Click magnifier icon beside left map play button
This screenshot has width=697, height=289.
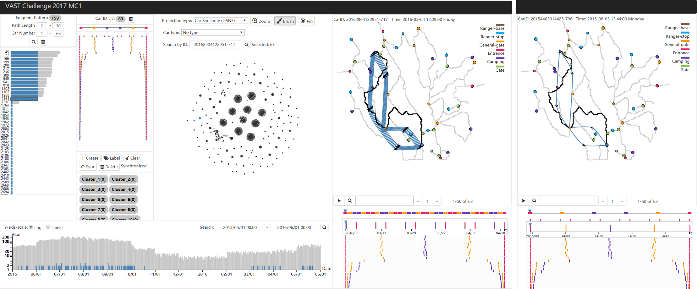point(350,201)
